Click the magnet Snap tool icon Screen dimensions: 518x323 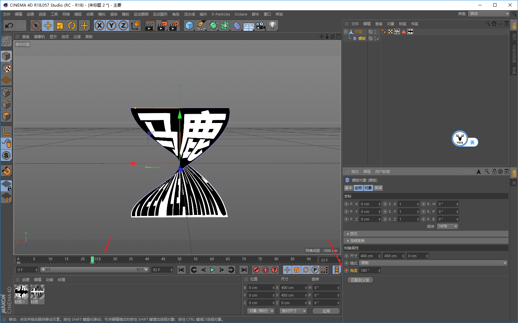point(6,171)
